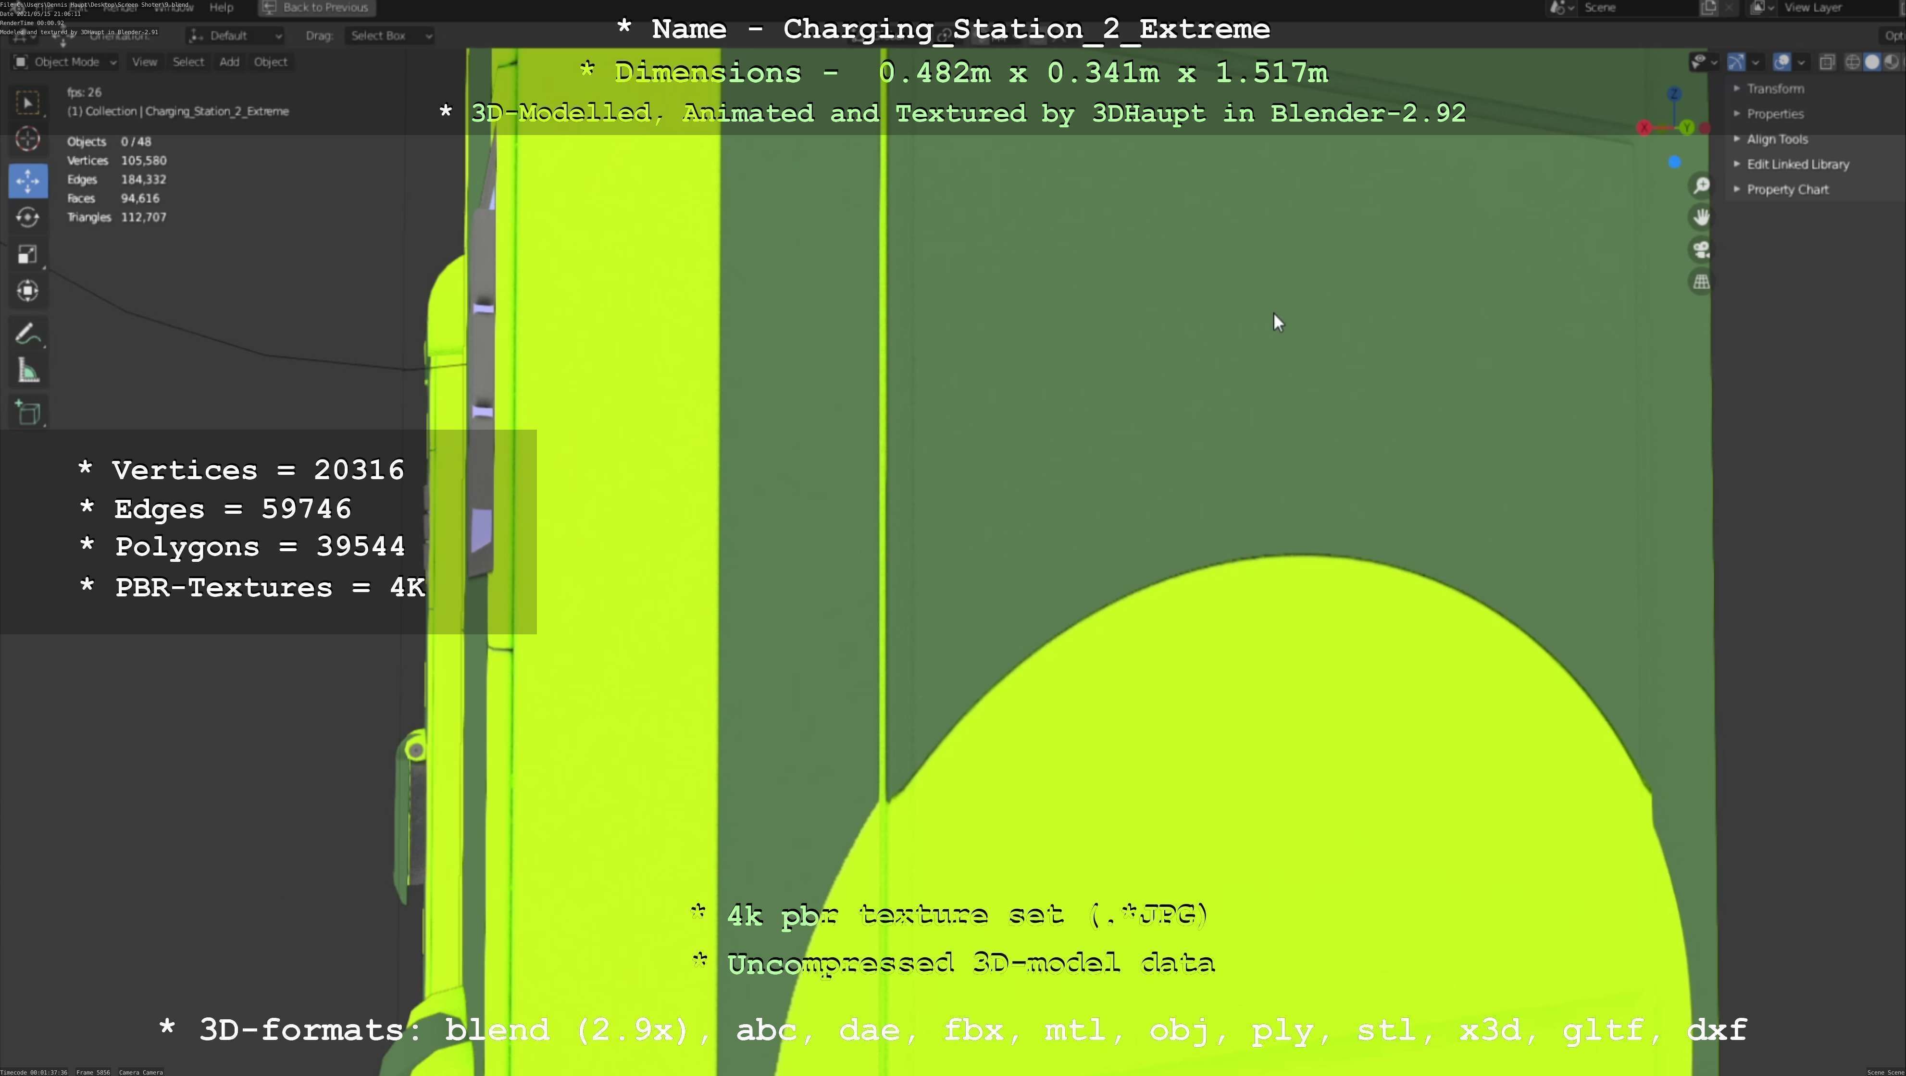Select the Scale tool
Viewport: 1906px width, 1076px height.
click(27, 254)
